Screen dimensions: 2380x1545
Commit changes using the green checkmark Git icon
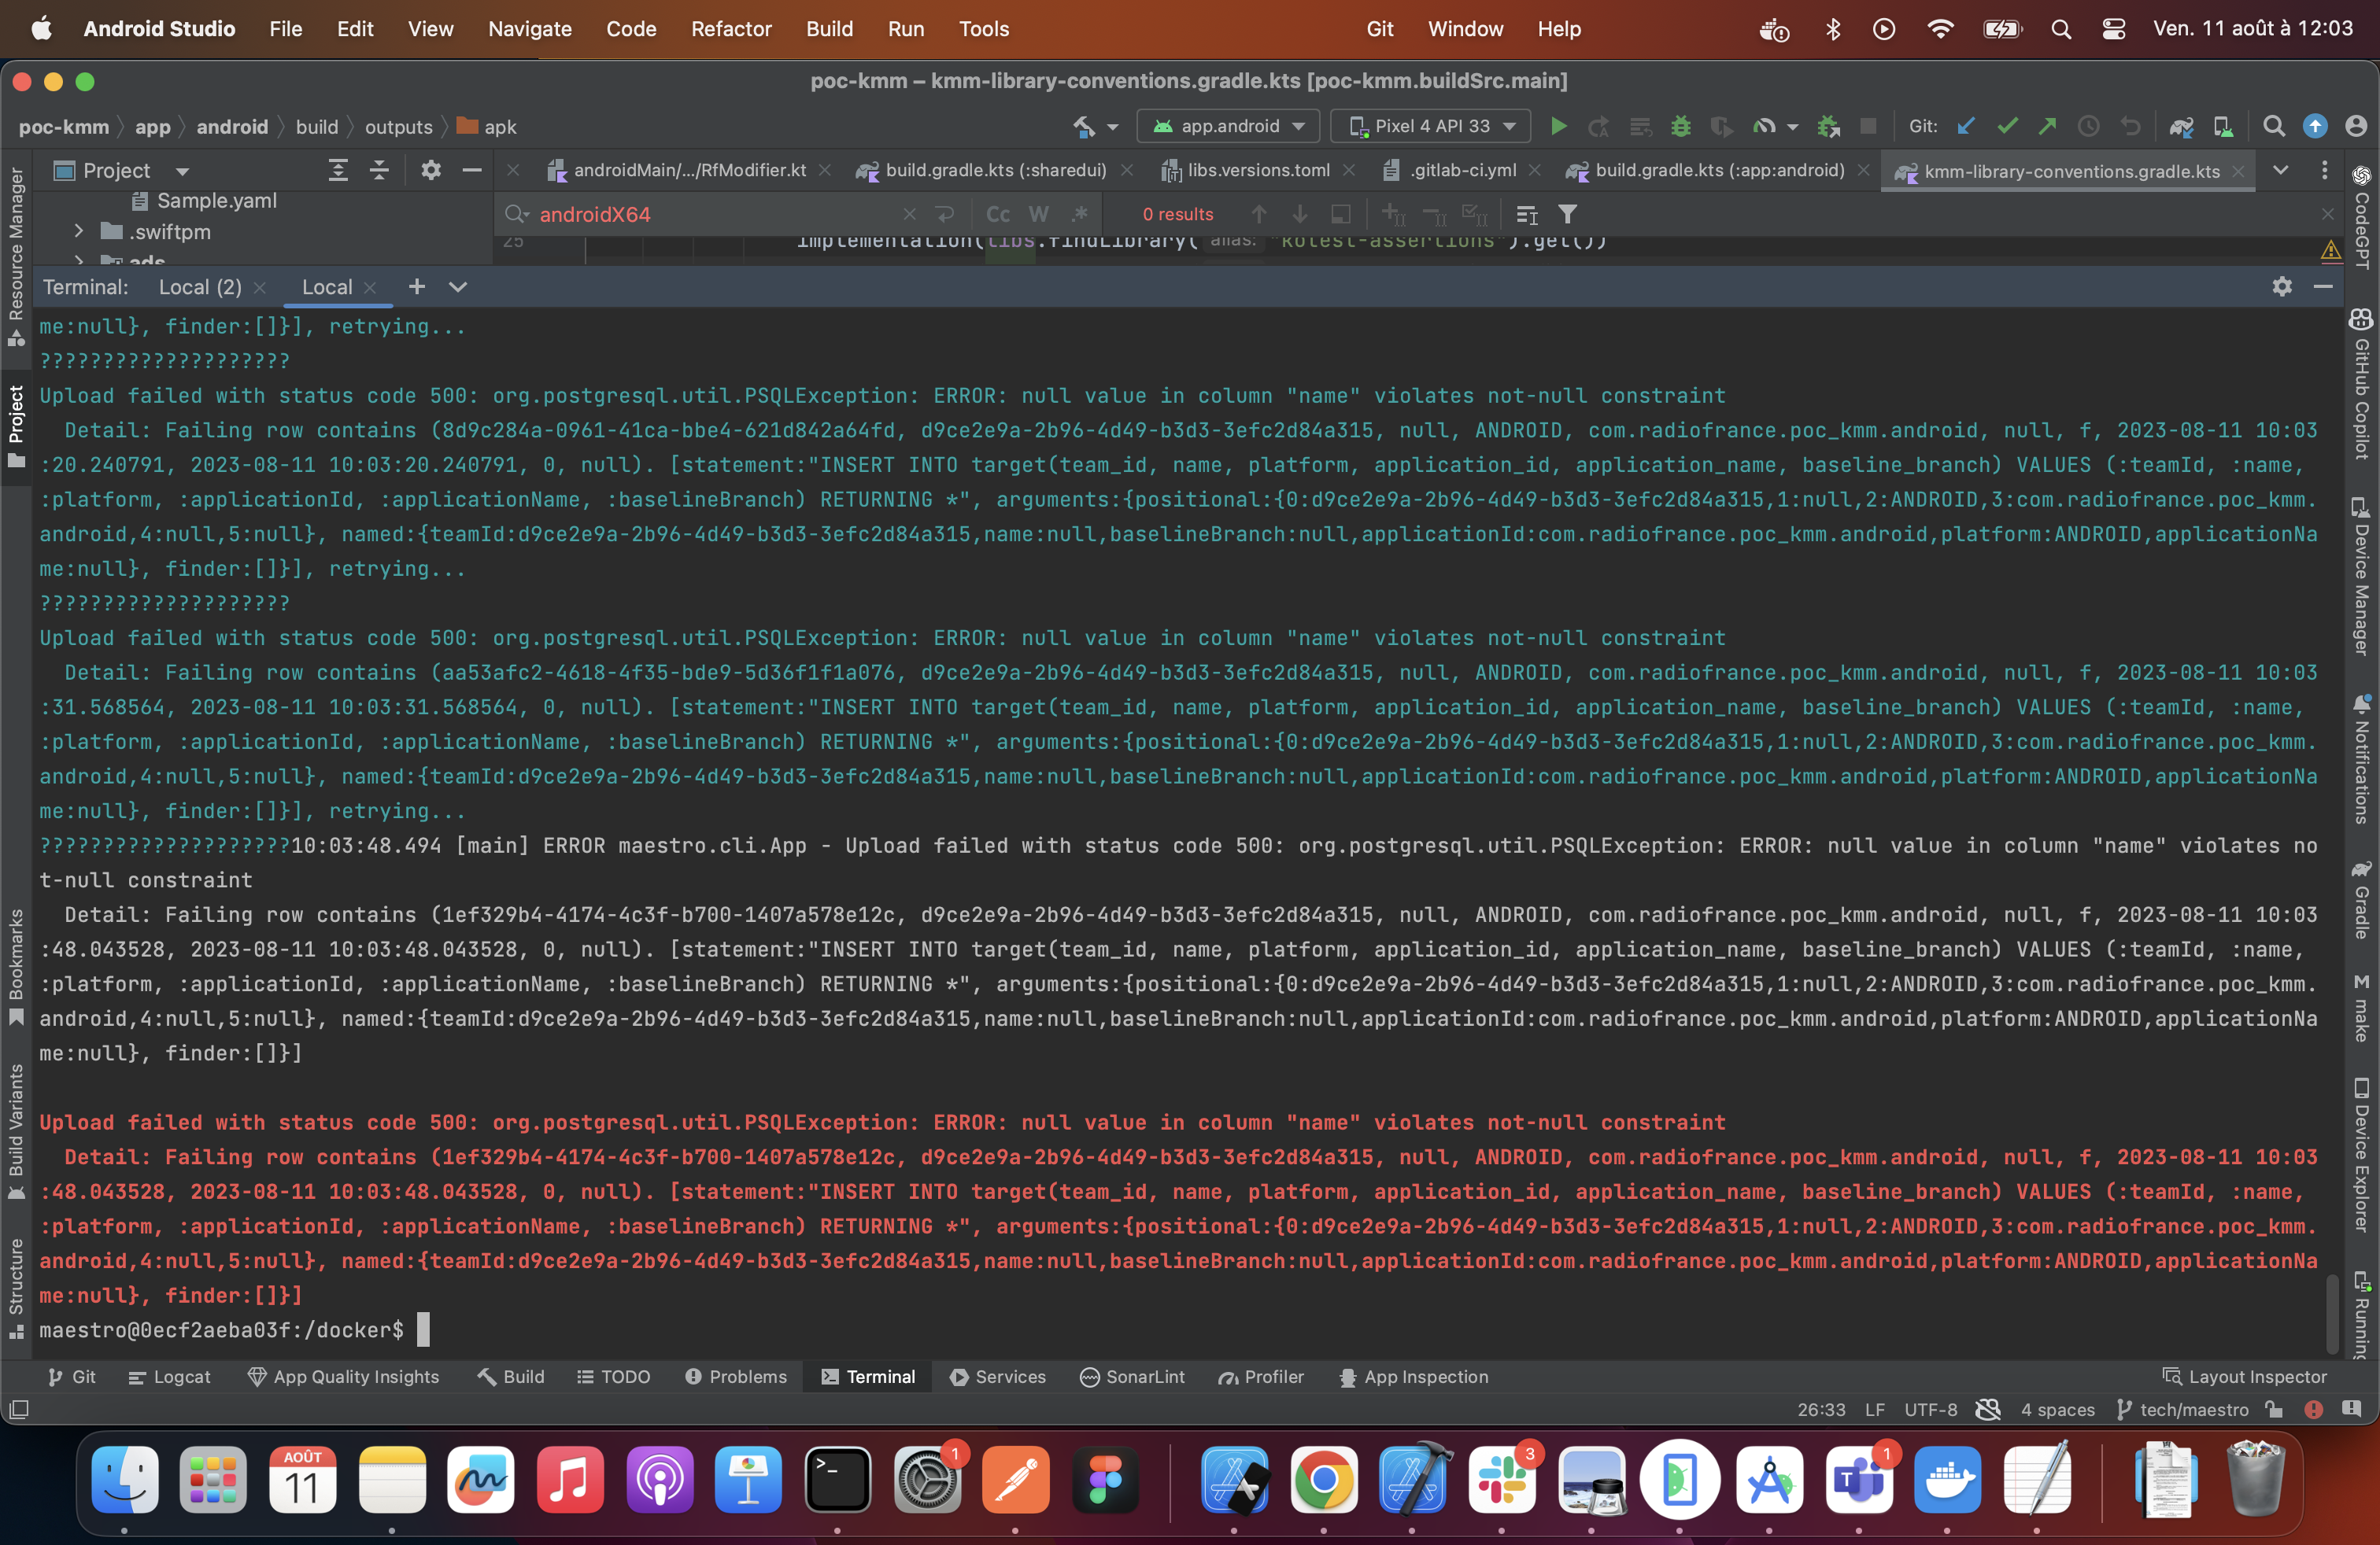(x=2007, y=126)
